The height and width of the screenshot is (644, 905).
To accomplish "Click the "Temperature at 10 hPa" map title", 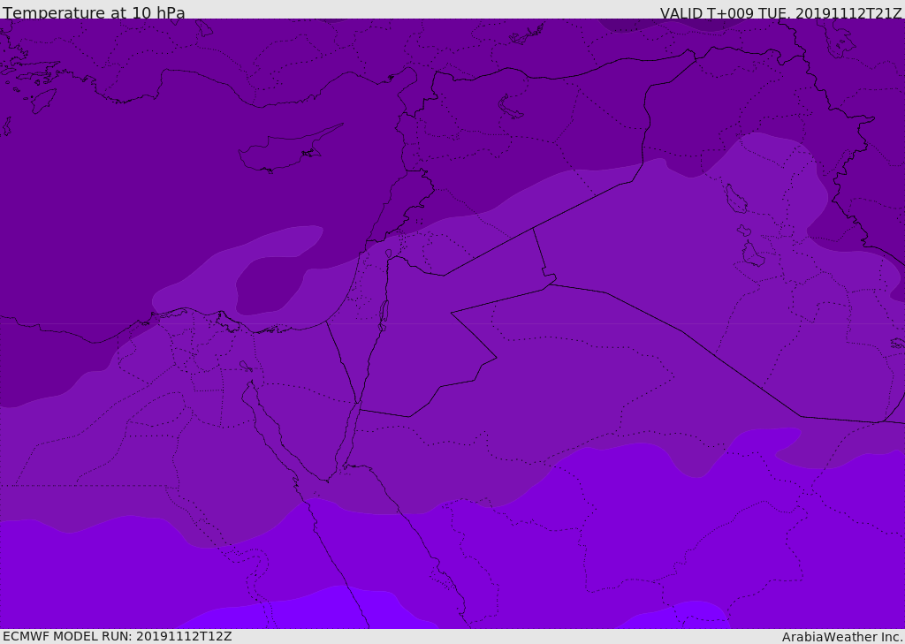I will 94,13.
